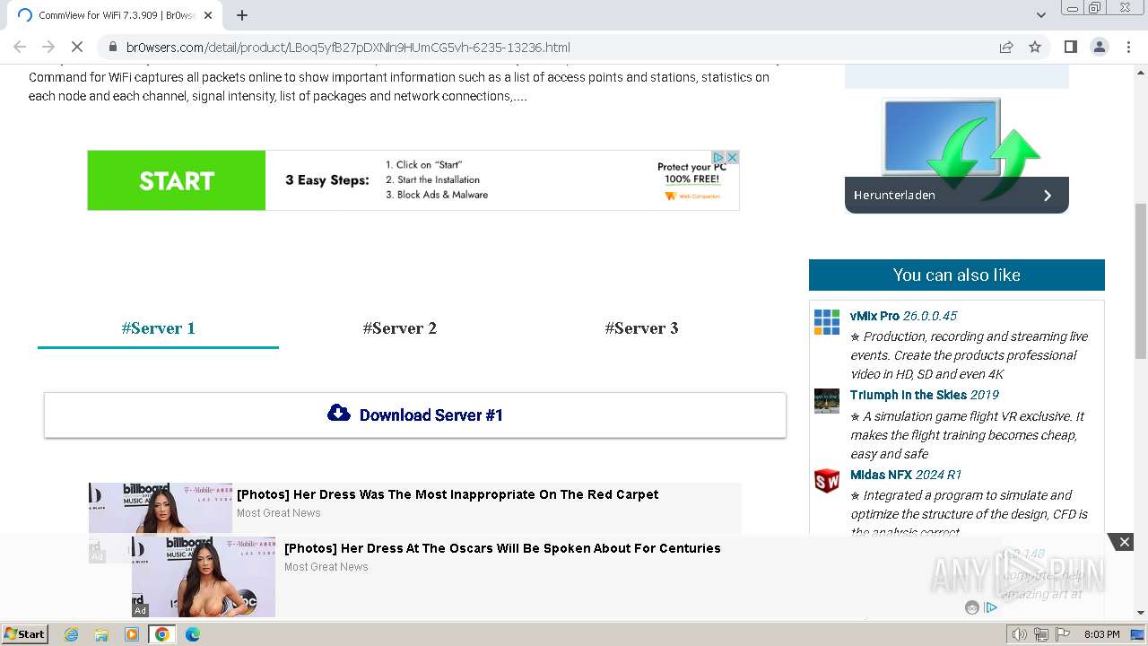Close the Web Companion ad banner
This screenshot has height=646, width=1148.
732,157
